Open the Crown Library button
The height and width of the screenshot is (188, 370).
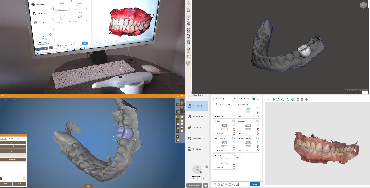(x=13, y=159)
